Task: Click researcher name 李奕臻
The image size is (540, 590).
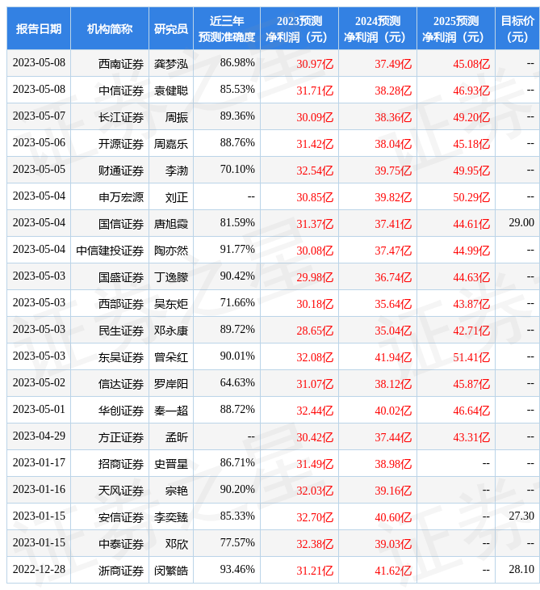Action: [x=171, y=517]
